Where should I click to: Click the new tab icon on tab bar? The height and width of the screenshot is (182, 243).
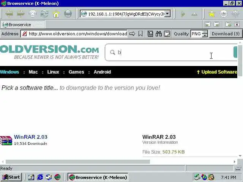coord(228,24)
